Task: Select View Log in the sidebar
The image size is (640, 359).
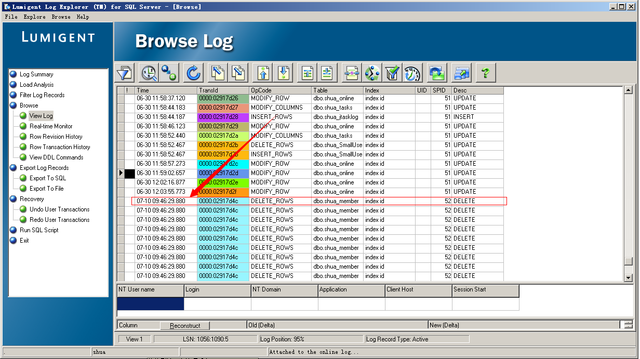Action: (41, 116)
